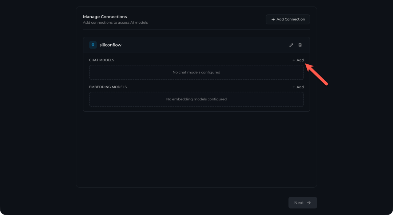Click the right arrow icon in Next
This screenshot has width=393, height=215.
(309, 203)
